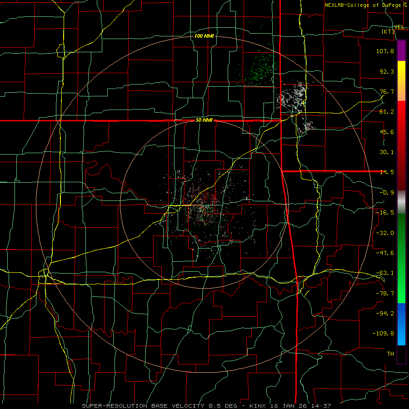Viewport: 409px width, 409px height.
Task: Select the -32.0 velocity scale value
Action: pyautogui.click(x=385, y=233)
